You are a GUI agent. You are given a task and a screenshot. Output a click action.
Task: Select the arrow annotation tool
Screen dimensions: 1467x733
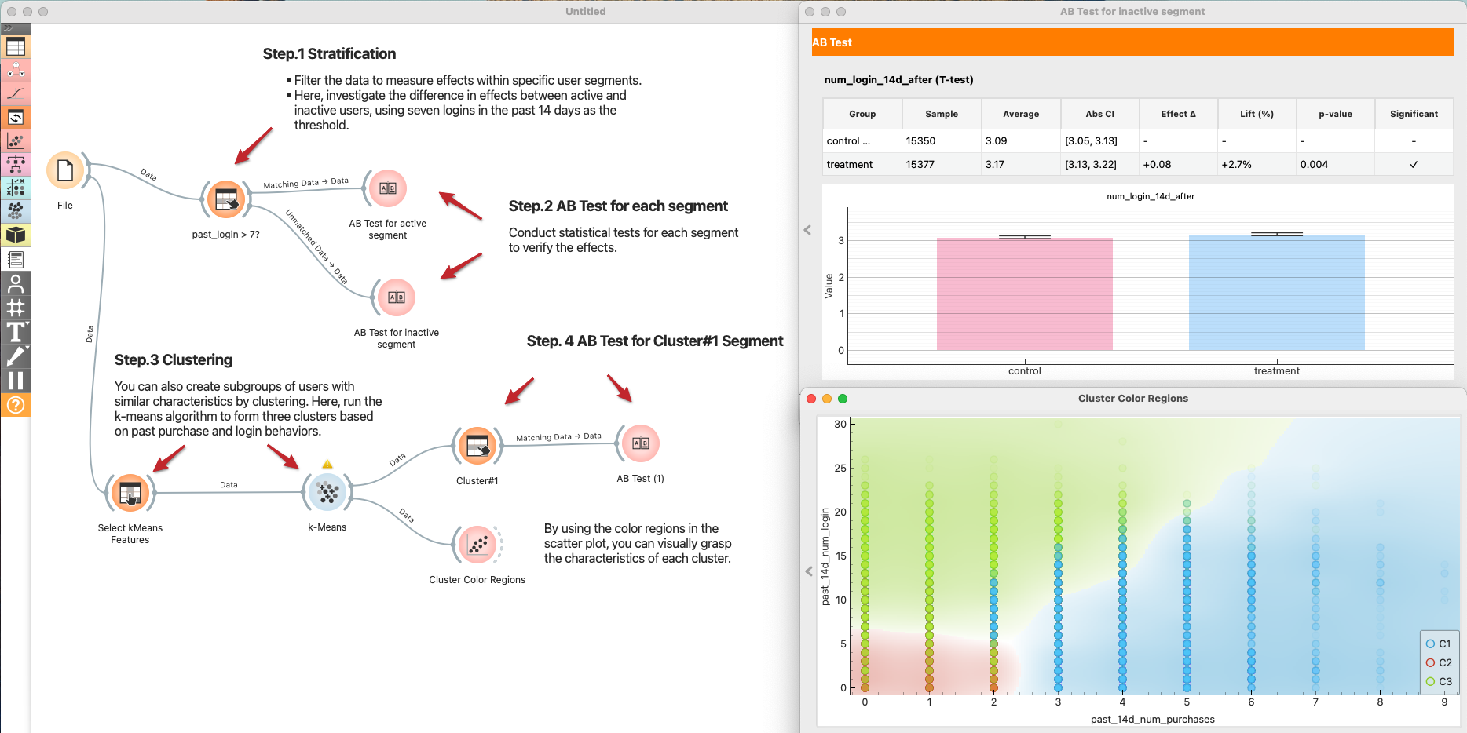tap(16, 356)
